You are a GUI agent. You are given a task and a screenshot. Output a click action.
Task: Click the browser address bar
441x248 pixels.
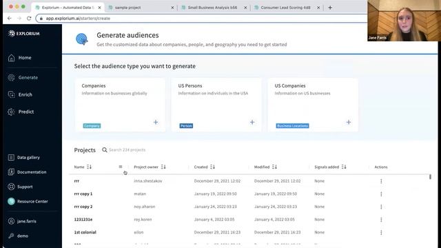[x=201, y=19]
